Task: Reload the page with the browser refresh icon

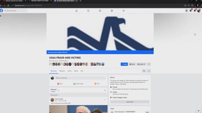Action: (x=8, y=6)
